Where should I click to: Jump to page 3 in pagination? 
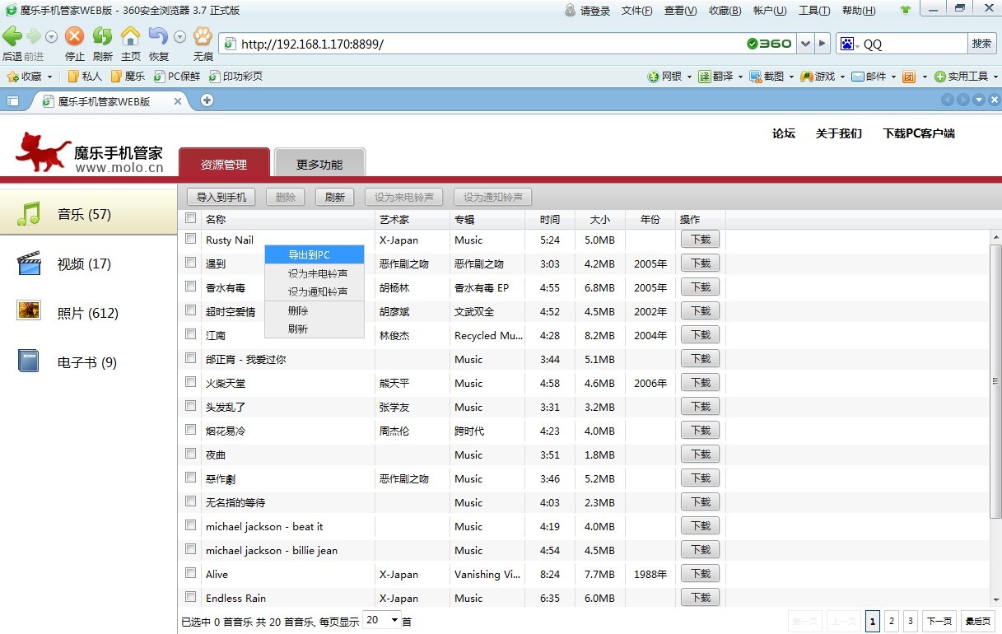[x=911, y=621]
